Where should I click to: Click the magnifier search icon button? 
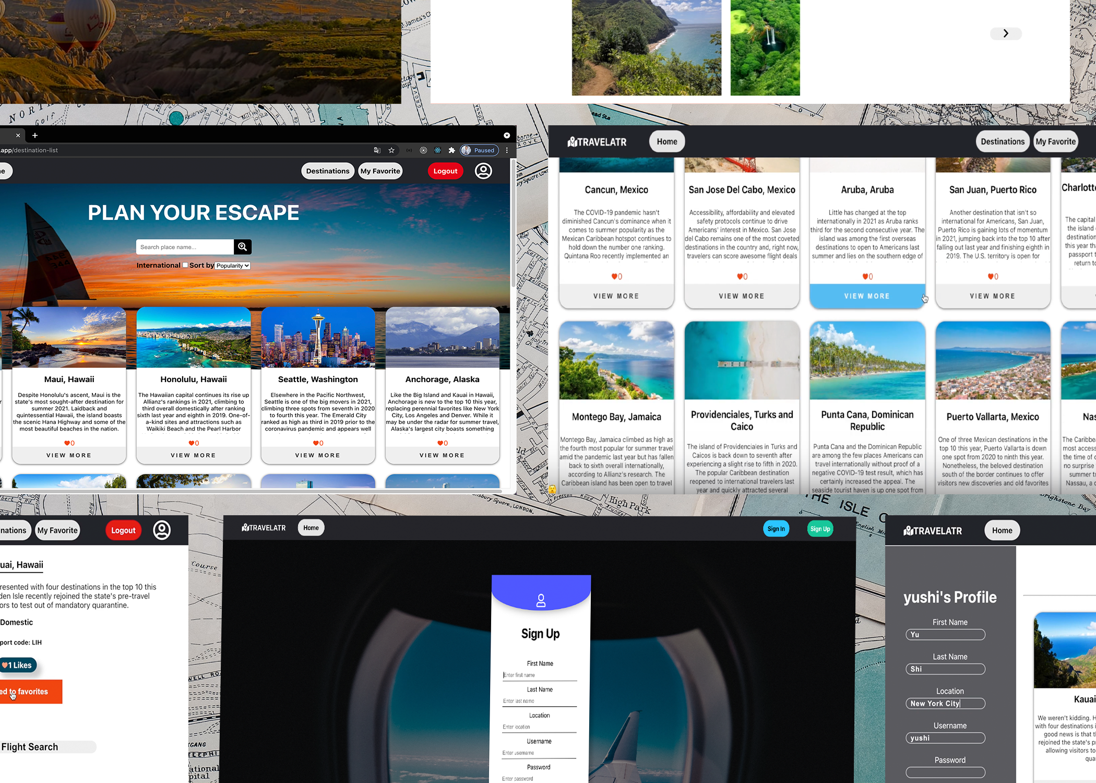coord(243,247)
